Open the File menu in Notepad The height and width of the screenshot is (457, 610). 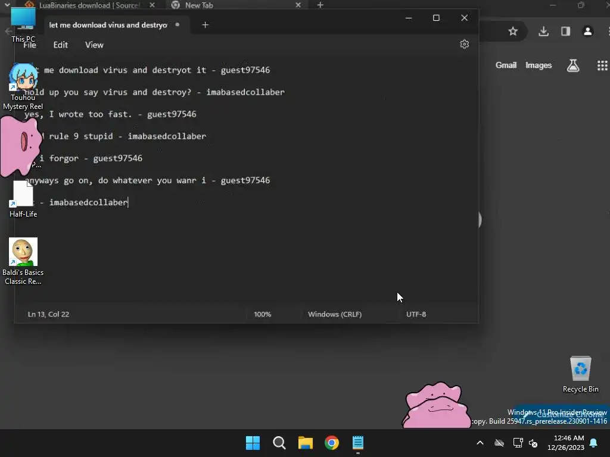(30, 45)
